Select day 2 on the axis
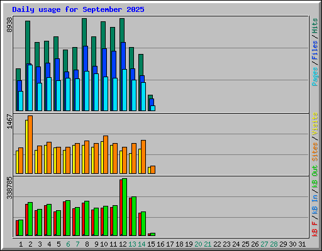This screenshot has width=322, height=251. (30, 244)
